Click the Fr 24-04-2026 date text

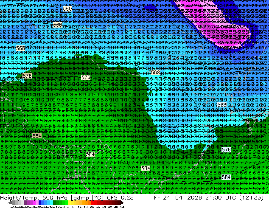pos(178,198)
